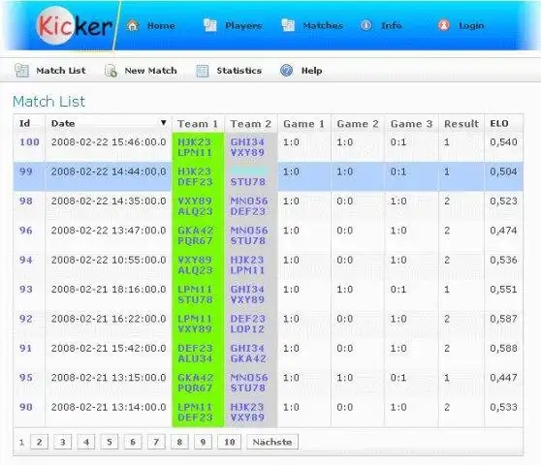
Task: Click ELO value 0,447
Action: (x=503, y=378)
